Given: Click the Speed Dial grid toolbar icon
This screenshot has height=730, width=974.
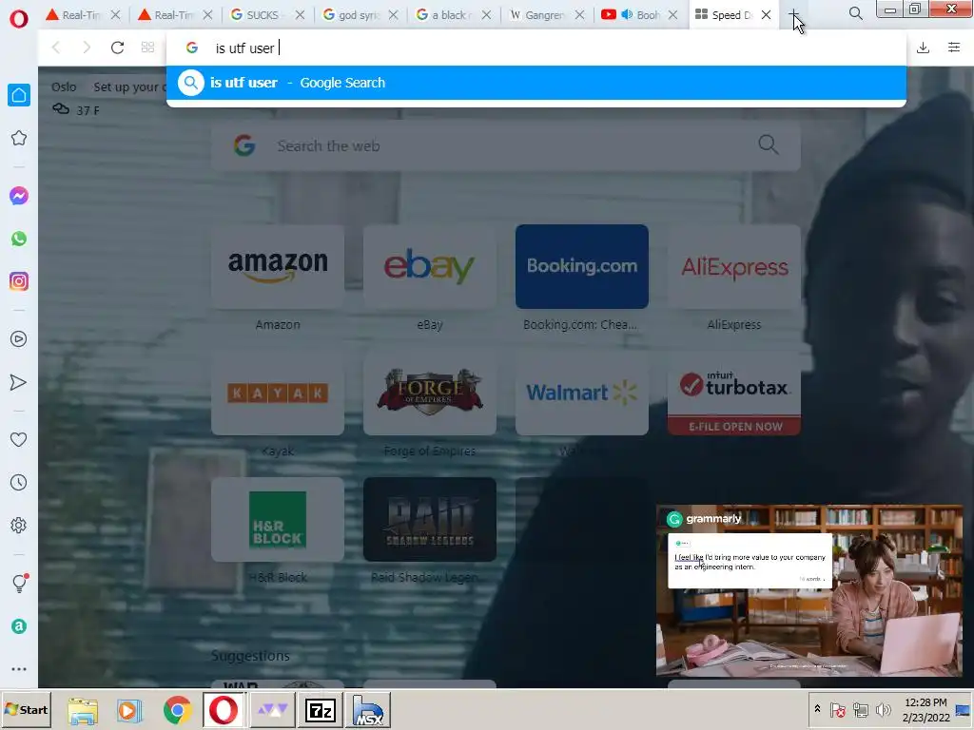Looking at the screenshot, I should [x=147, y=48].
